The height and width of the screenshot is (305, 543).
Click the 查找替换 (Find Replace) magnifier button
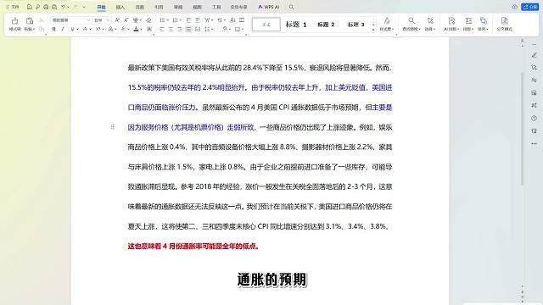411,25
